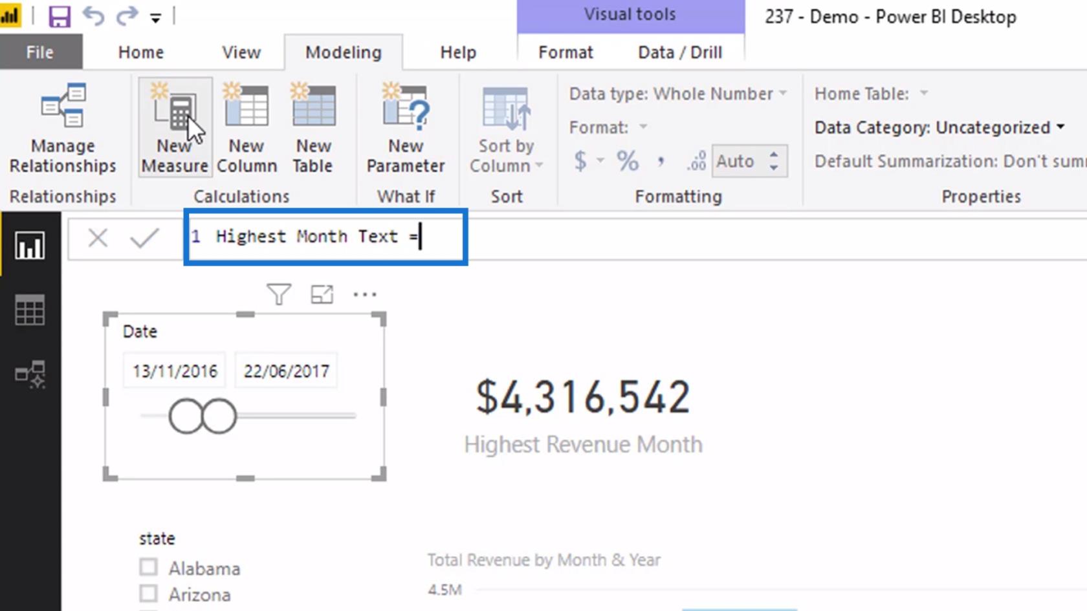The width and height of the screenshot is (1087, 611).
Task: Undo the last action
Action: pos(93,16)
